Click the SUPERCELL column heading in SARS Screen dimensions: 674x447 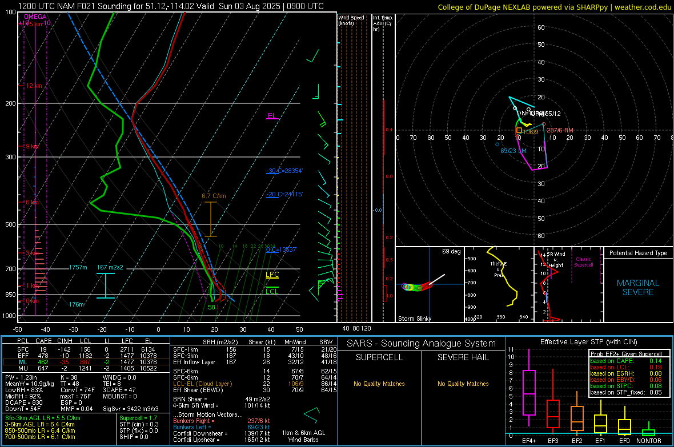click(x=379, y=357)
